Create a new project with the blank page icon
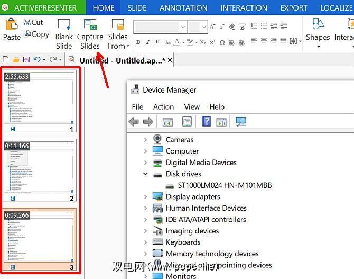The image size is (354, 279). [x=6, y=59]
